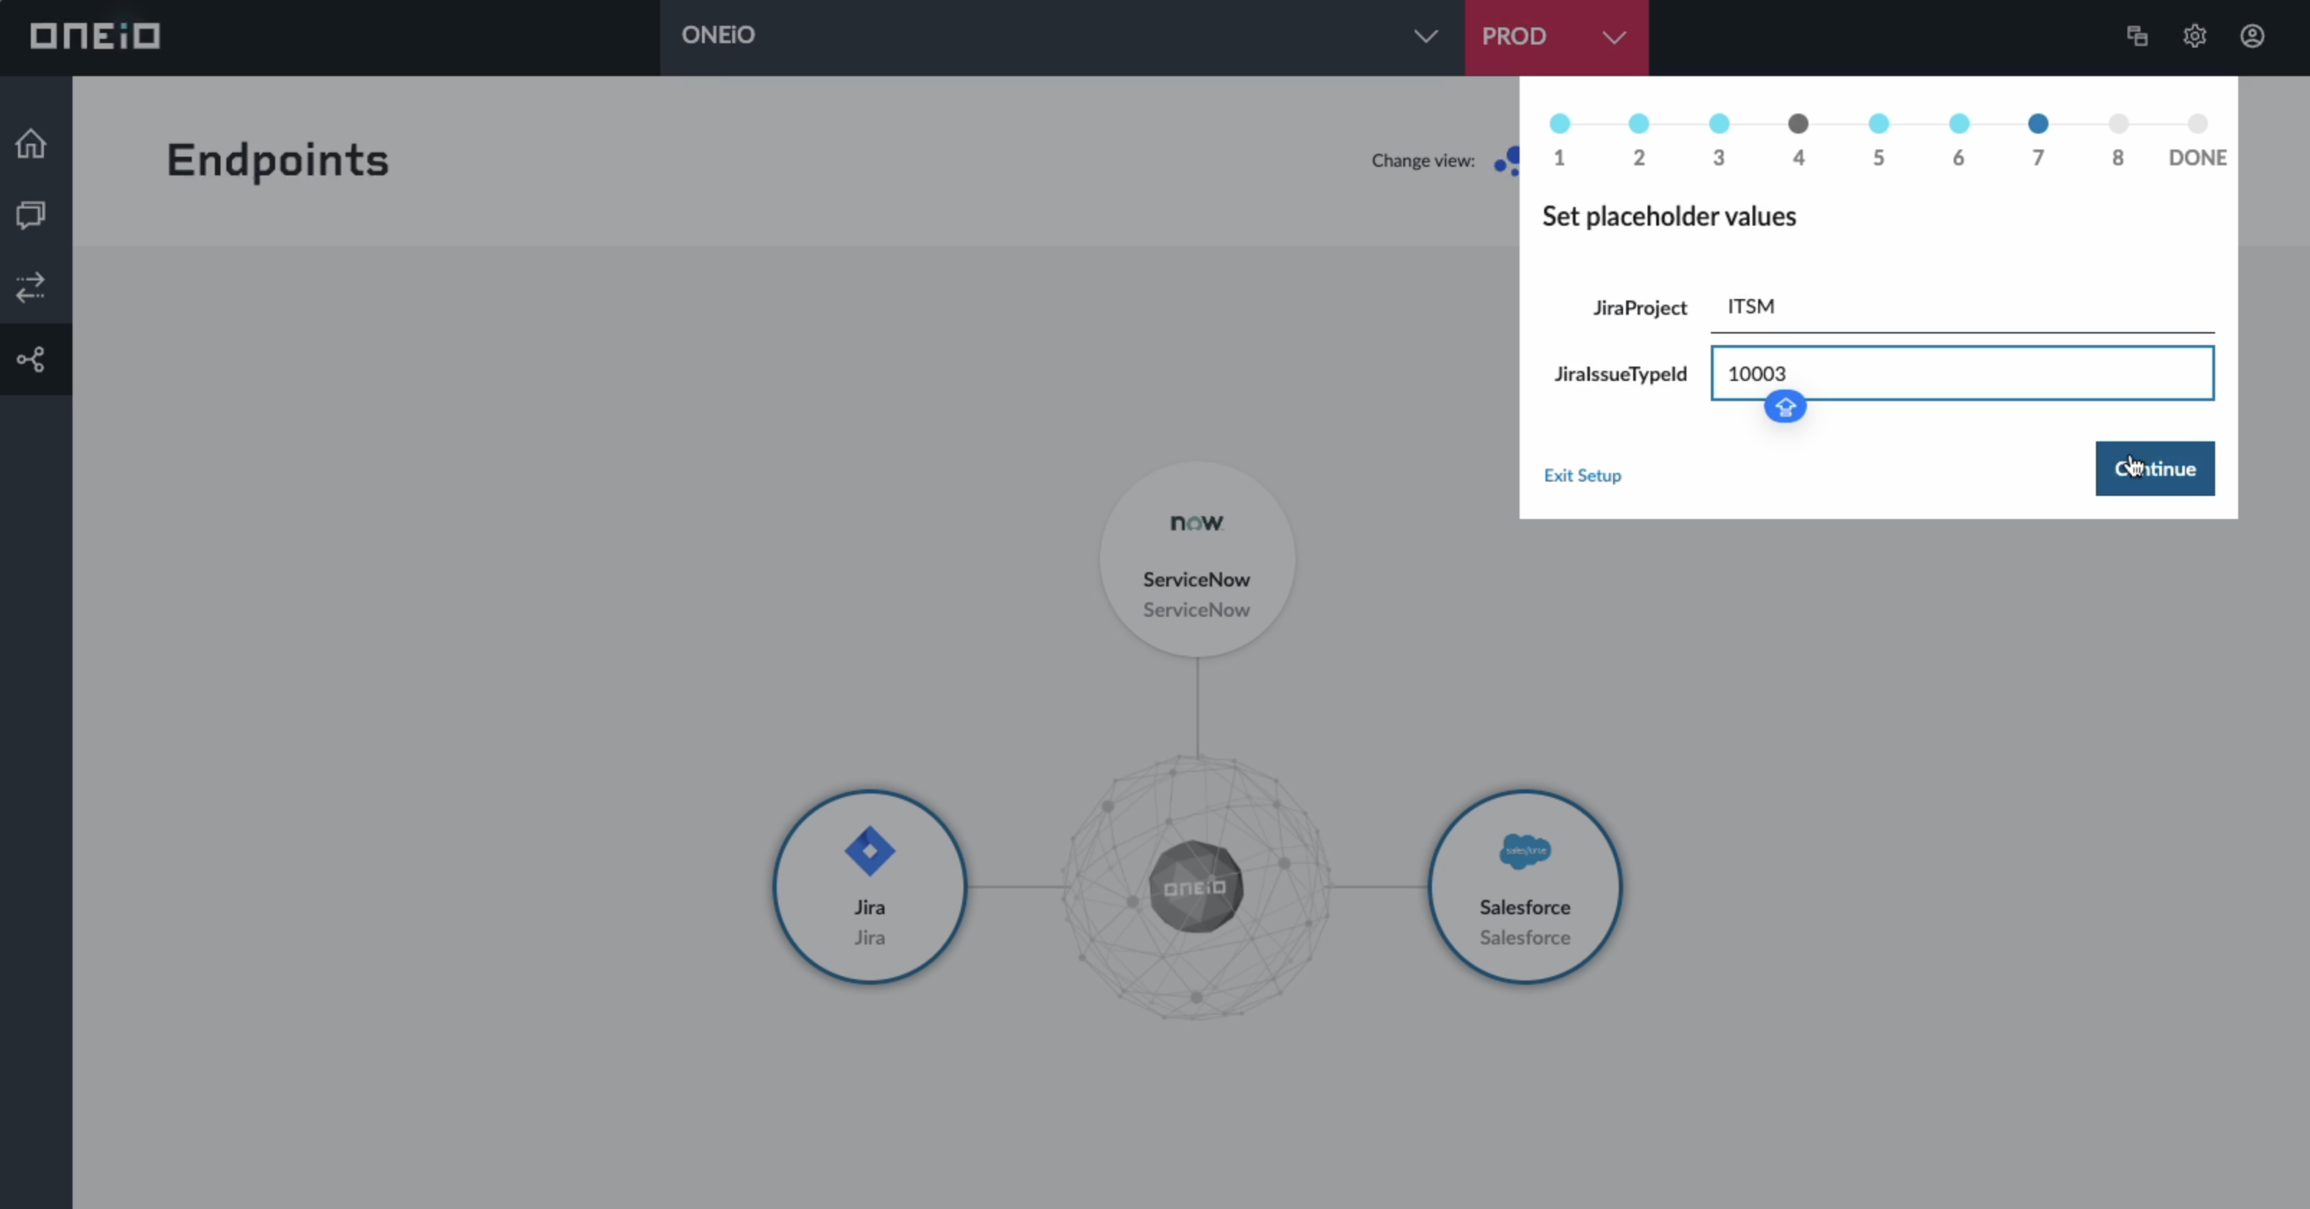
Task: Open the chat windows icon in header
Action: [2137, 36]
